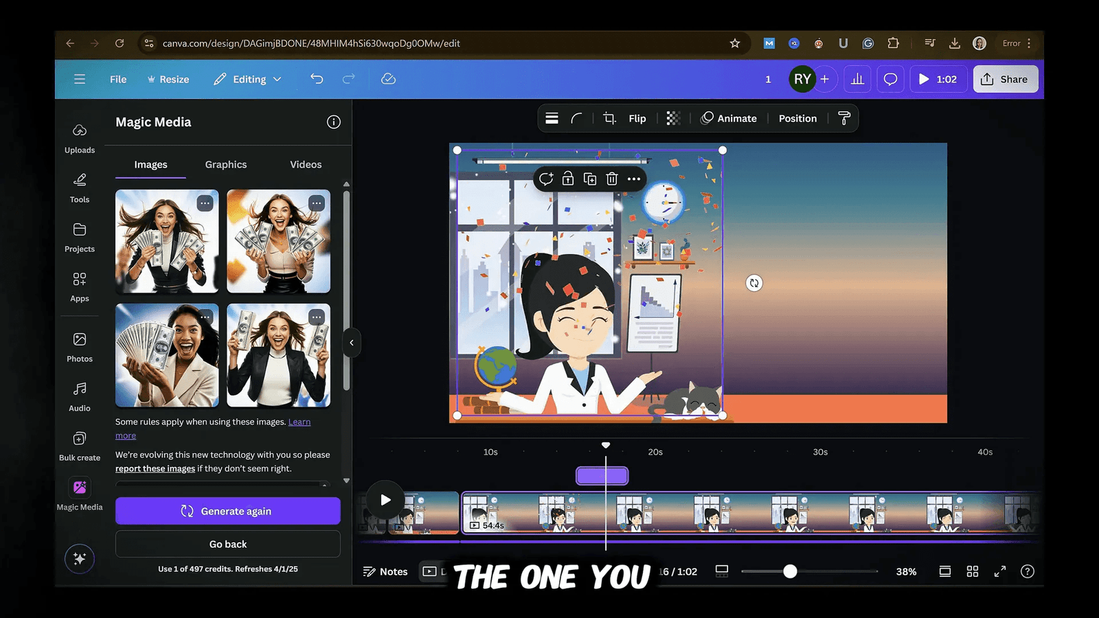Open the Videos tab in Magic Media
This screenshot has width=1099, height=618.
tap(305, 164)
